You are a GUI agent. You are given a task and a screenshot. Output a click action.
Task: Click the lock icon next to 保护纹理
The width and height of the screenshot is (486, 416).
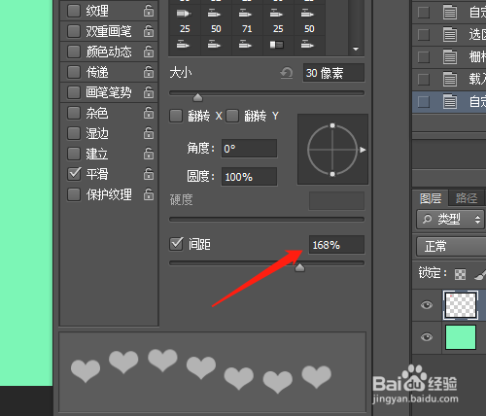(149, 194)
